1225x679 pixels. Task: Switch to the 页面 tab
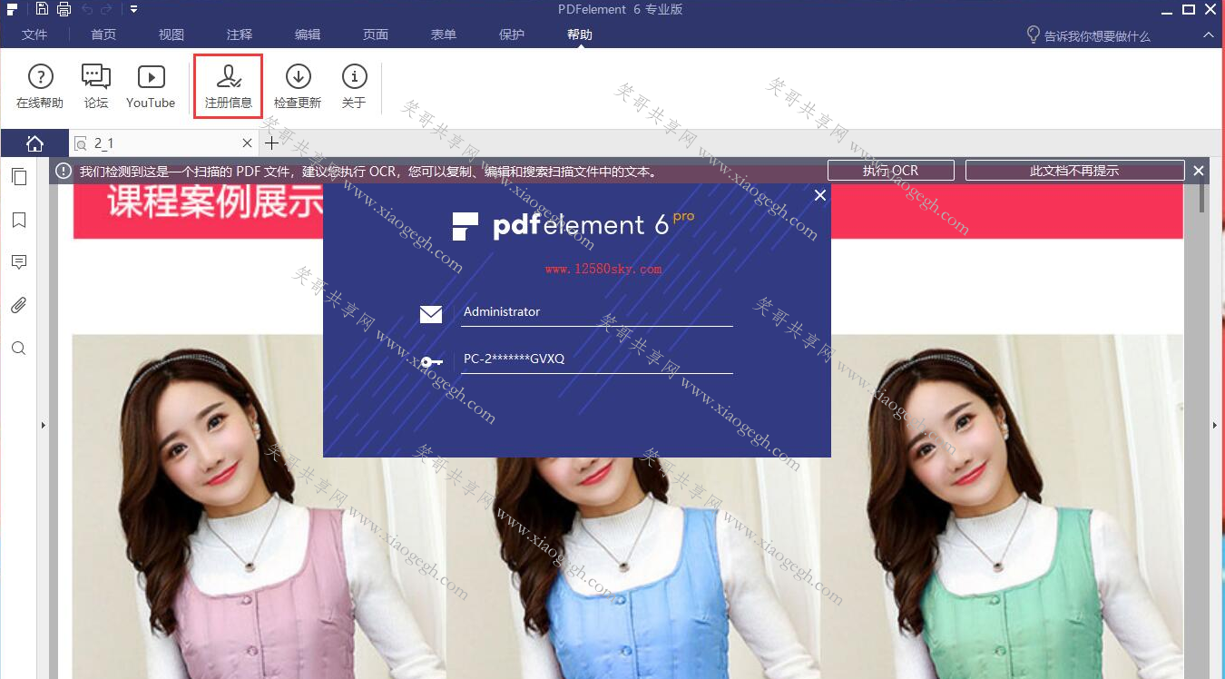(x=376, y=34)
